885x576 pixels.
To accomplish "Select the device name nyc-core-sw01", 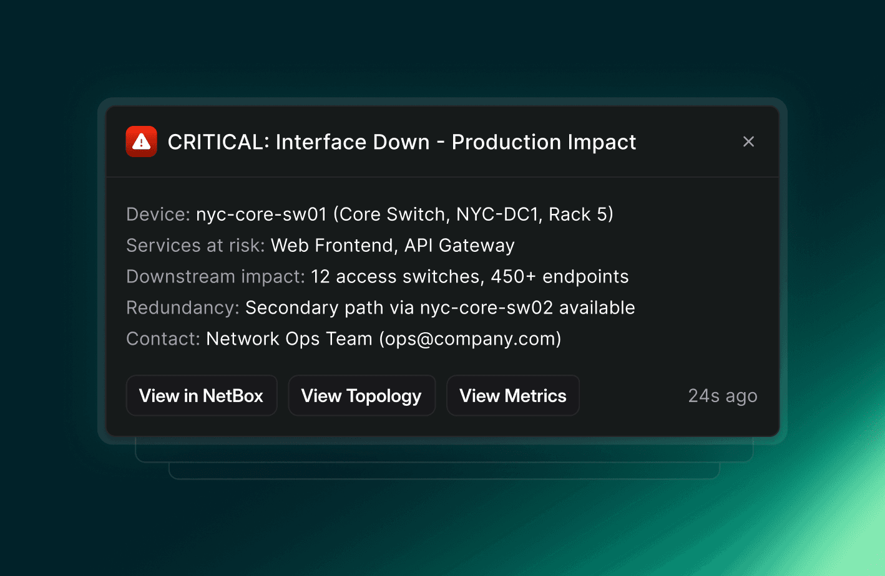I will (262, 214).
